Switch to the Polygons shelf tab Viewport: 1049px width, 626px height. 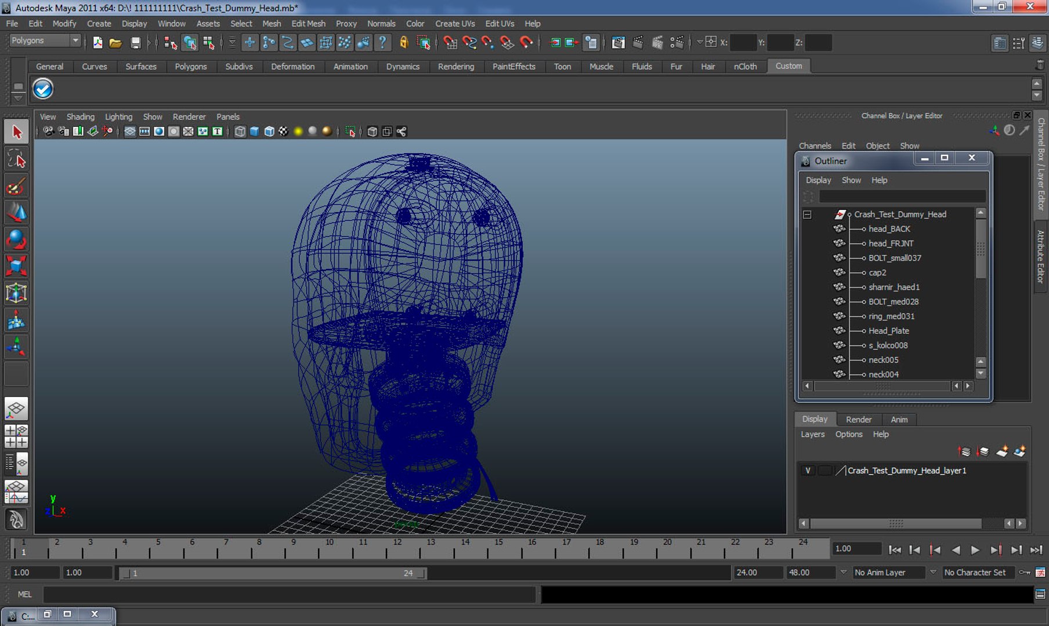click(190, 67)
